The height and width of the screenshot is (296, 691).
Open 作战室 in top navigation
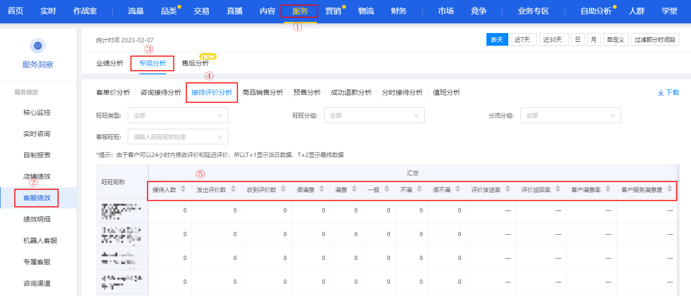coord(85,11)
